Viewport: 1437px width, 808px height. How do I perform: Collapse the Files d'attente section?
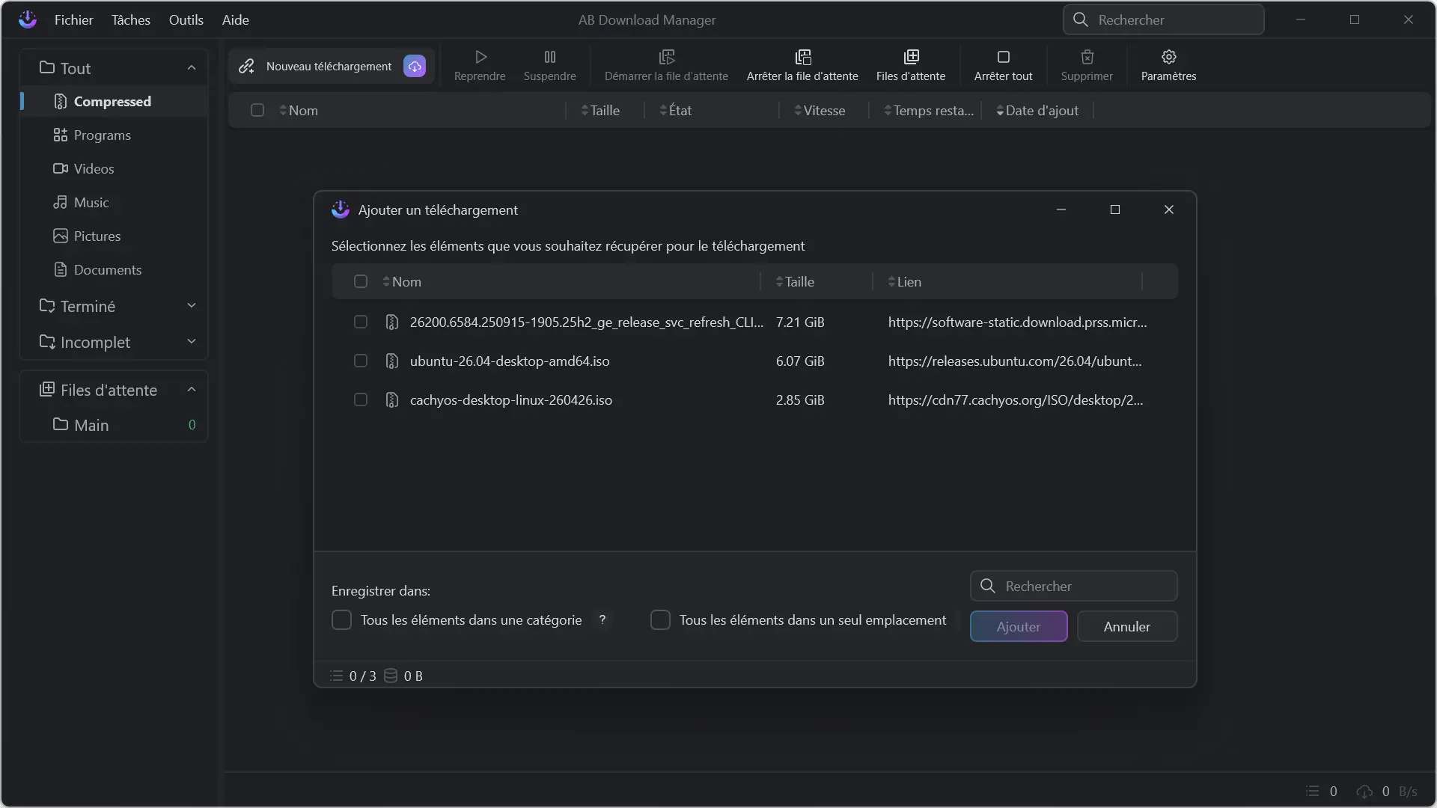[192, 389]
